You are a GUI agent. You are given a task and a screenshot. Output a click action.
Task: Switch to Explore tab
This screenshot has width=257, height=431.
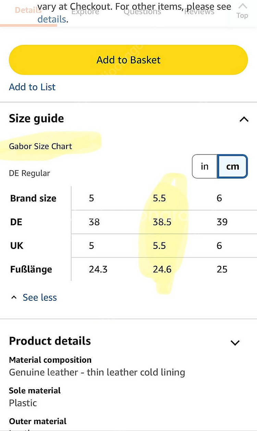(85, 11)
